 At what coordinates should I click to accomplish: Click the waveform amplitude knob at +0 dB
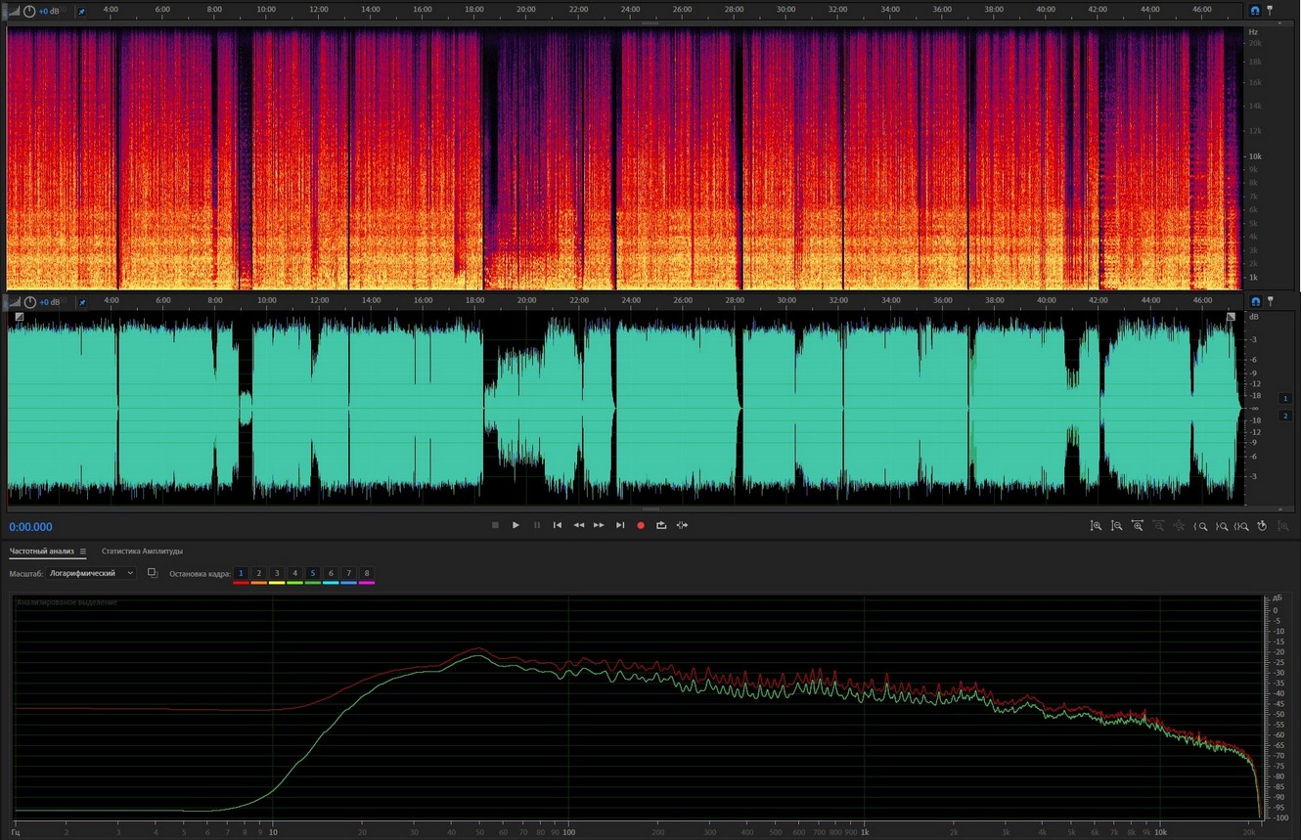point(29,302)
